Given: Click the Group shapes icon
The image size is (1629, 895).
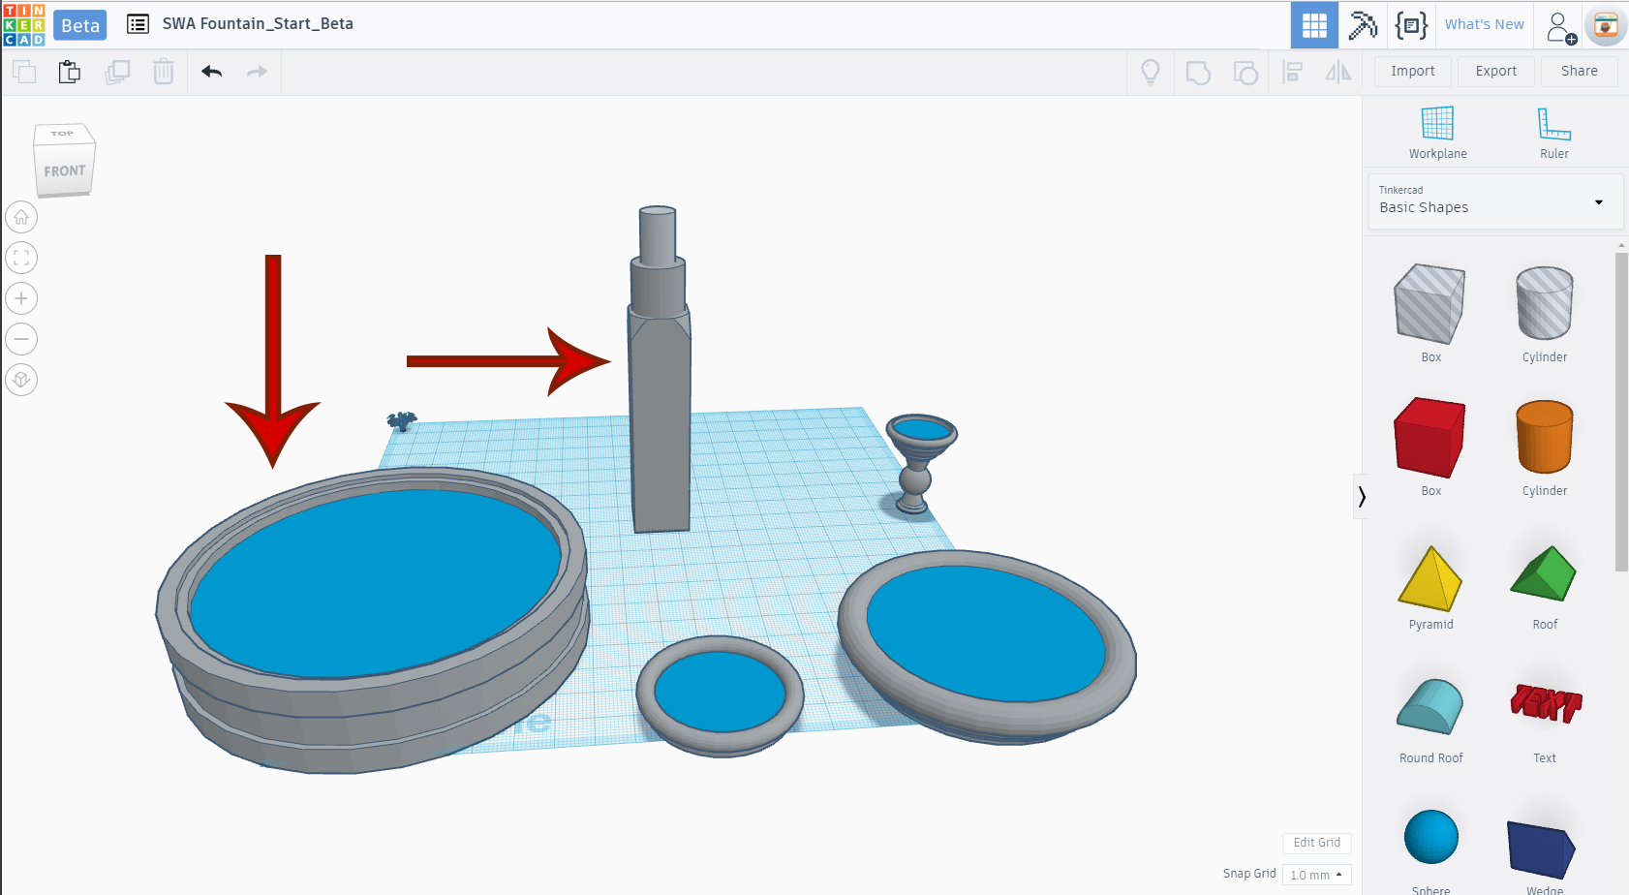Looking at the screenshot, I should pos(1198,72).
